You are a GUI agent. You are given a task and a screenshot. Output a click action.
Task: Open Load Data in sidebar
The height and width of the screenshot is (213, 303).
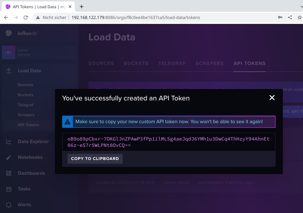coord(29,71)
